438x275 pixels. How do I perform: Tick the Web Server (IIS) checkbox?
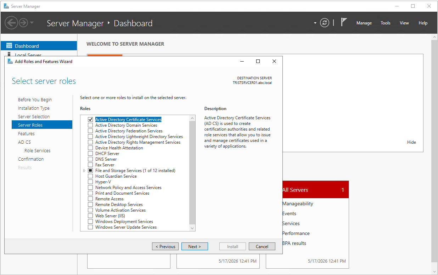[x=90, y=216]
